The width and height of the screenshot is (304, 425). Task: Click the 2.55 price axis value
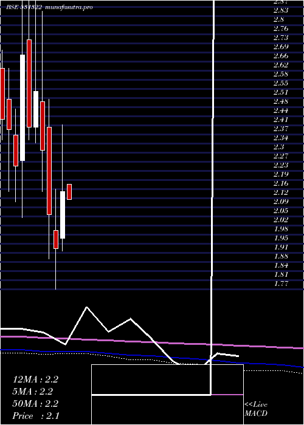coord(280,83)
